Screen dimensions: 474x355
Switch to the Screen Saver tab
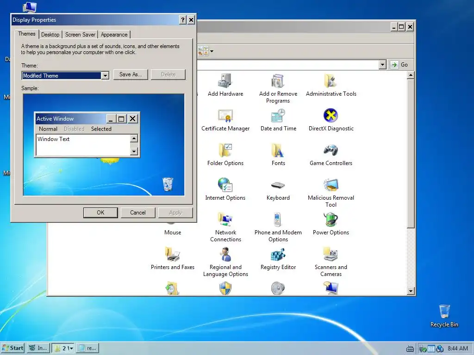pyautogui.click(x=80, y=34)
